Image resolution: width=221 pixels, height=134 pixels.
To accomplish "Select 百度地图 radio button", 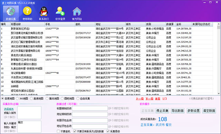I will pos(2,98).
